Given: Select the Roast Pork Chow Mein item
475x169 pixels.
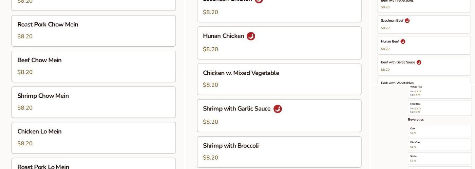Looking at the screenshot, I should pyautogui.click(x=48, y=25).
